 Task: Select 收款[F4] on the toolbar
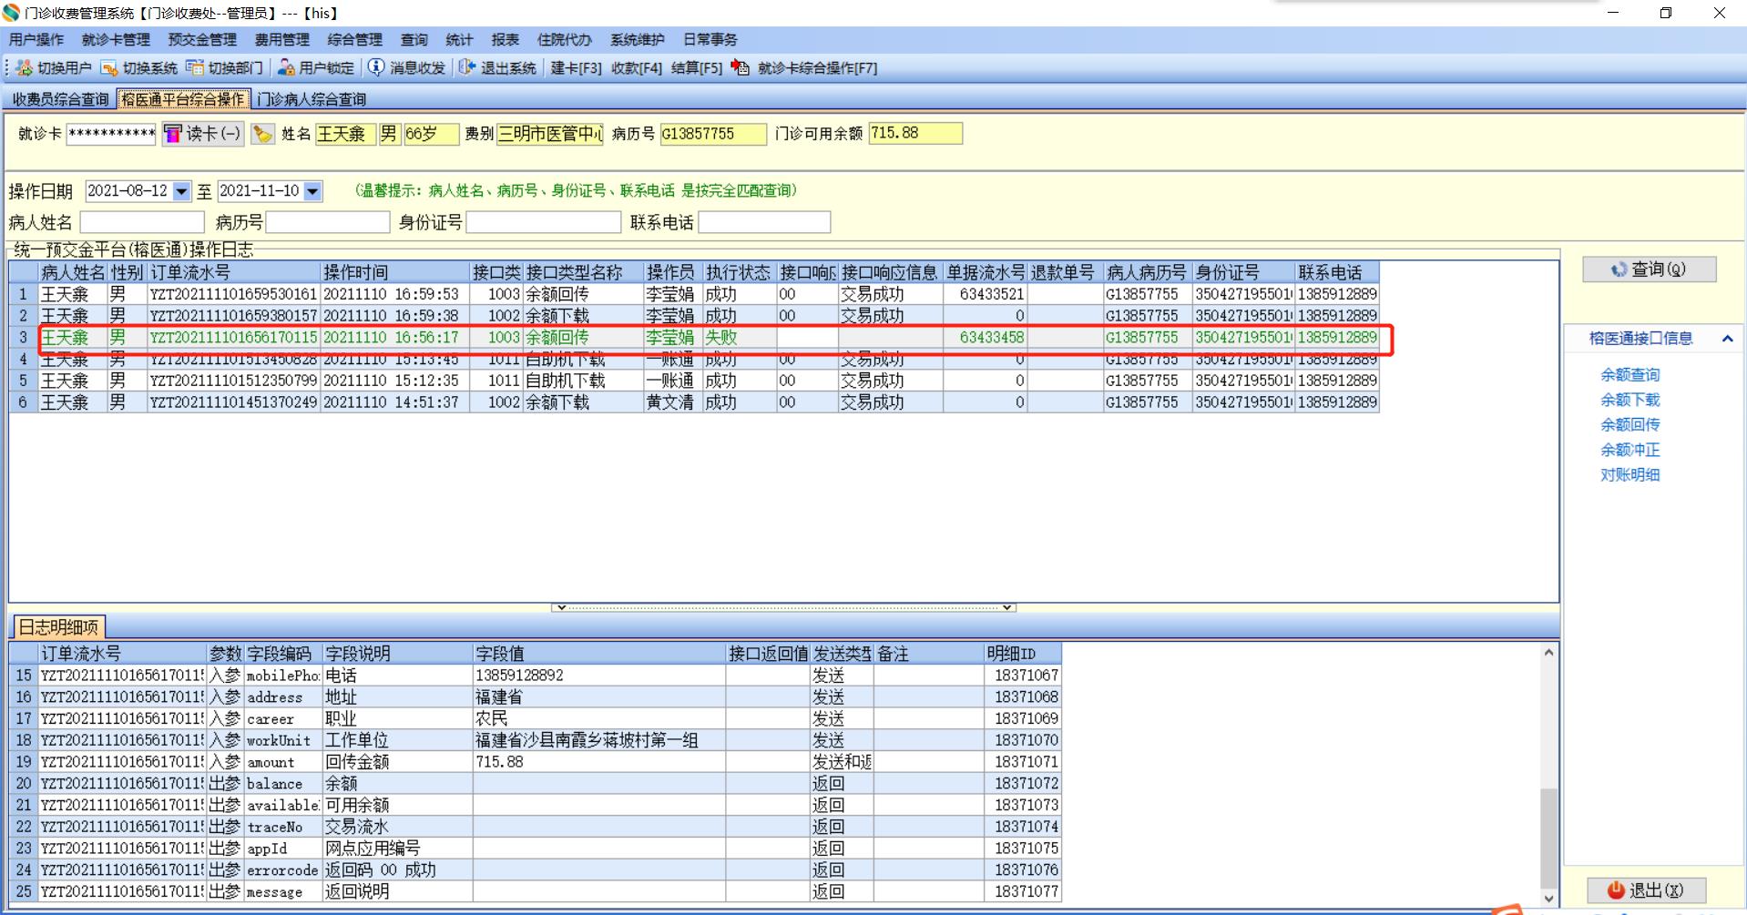[x=637, y=68]
